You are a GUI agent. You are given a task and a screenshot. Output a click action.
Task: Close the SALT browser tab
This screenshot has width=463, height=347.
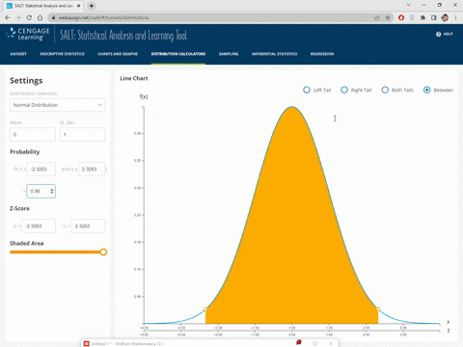(x=78, y=6)
